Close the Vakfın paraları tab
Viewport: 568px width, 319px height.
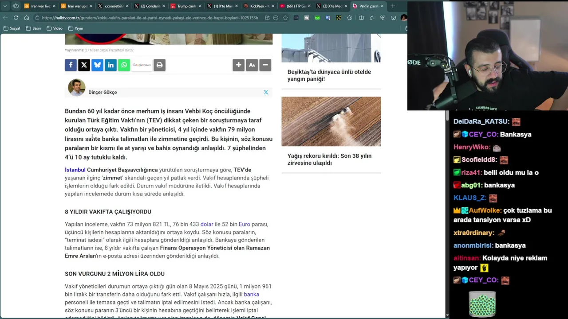[x=382, y=6]
